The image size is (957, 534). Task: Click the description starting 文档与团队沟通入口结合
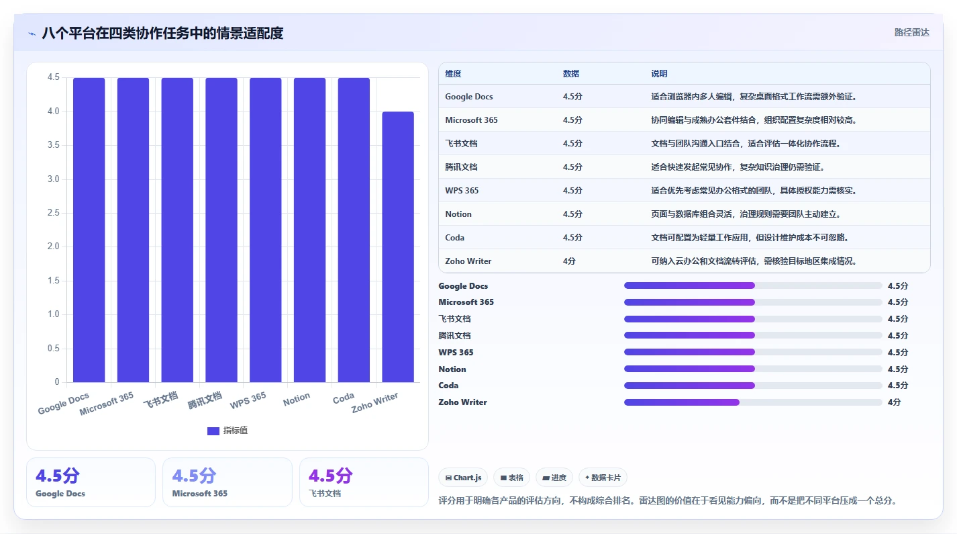click(746, 144)
